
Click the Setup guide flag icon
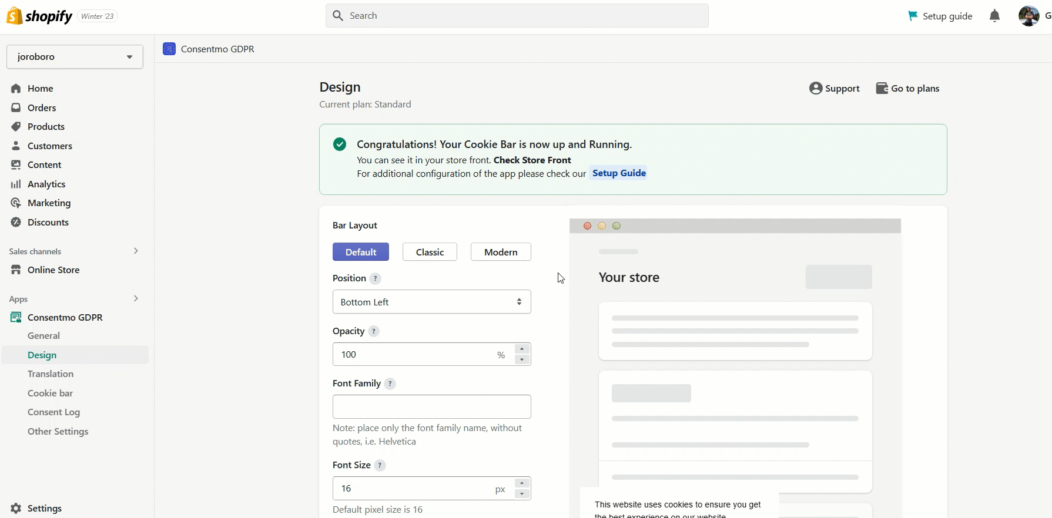[913, 16]
